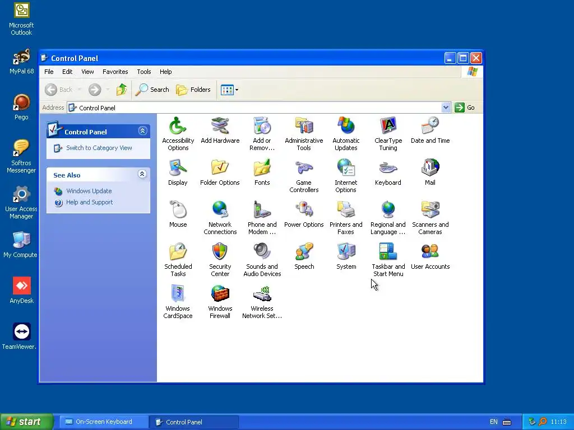Screen dimensions: 574x430
Task: Toggle the Folders pane button
Action: 193,90
